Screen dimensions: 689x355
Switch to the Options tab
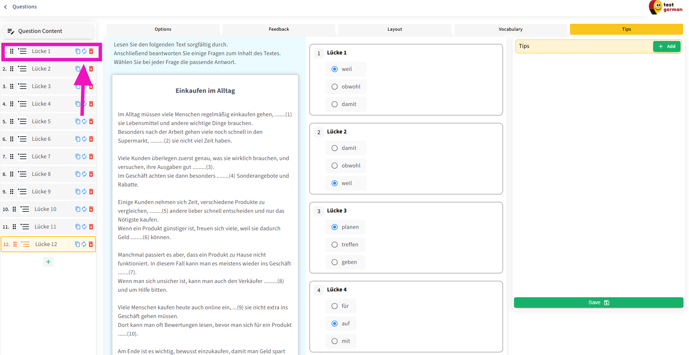click(x=163, y=29)
